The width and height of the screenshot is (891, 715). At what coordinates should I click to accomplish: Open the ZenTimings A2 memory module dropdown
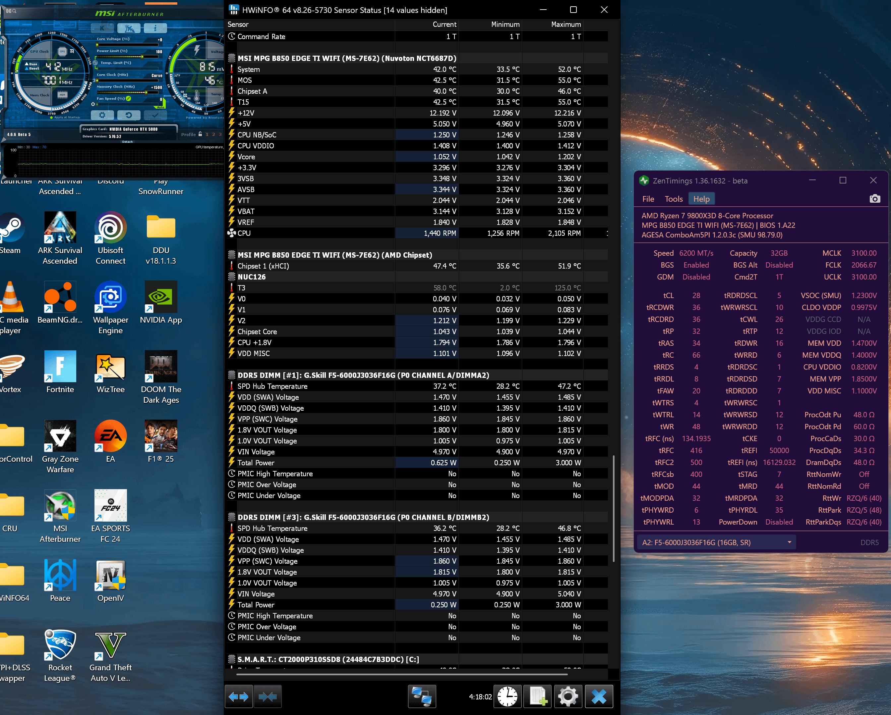[717, 542]
